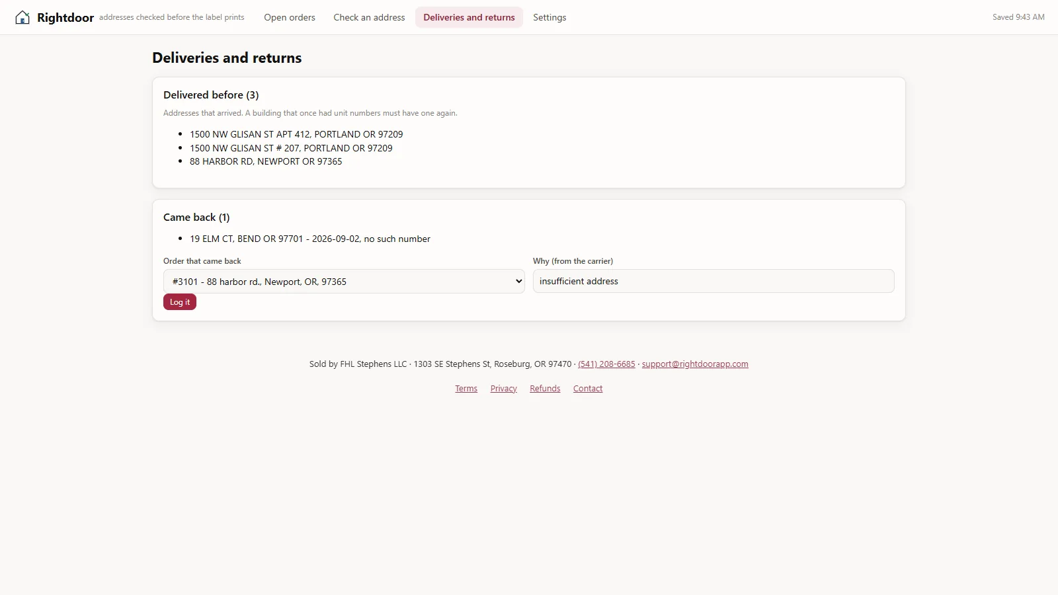This screenshot has height=595, width=1058.
Task: Click the tagline about label prints
Action: [172, 17]
